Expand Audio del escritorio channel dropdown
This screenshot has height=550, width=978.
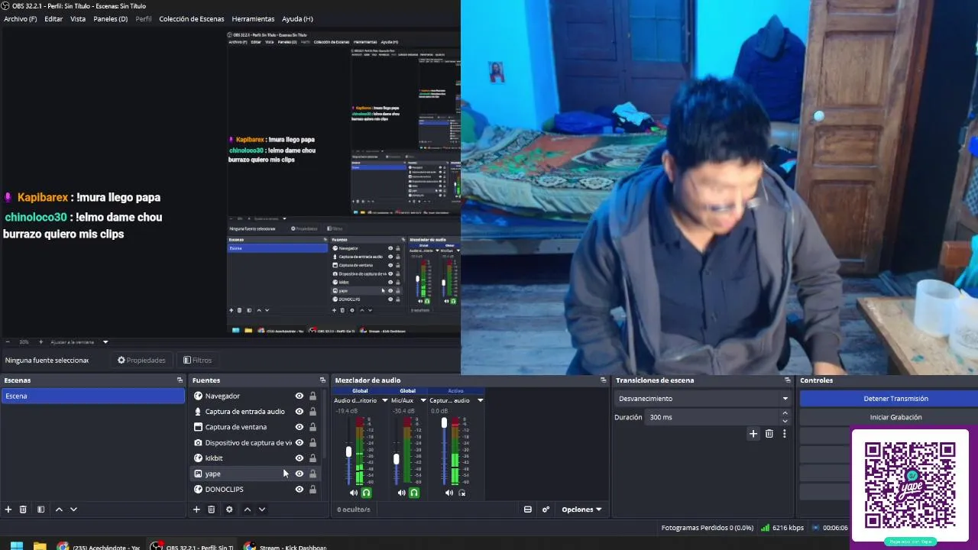point(384,400)
